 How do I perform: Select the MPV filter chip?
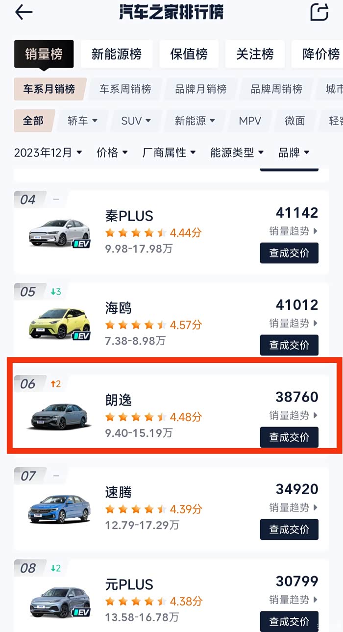(x=250, y=121)
